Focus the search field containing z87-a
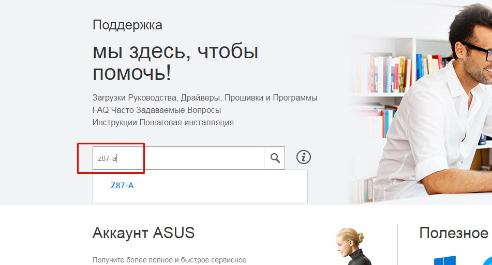492x265 pixels. [x=178, y=158]
